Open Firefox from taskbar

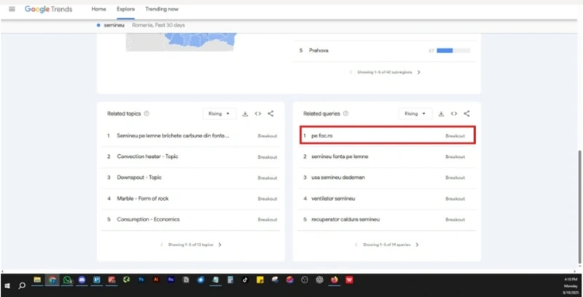[334, 280]
